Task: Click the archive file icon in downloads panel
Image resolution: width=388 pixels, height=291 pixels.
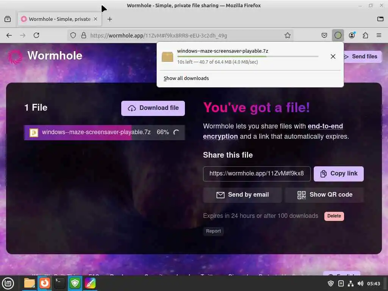Action: (x=167, y=57)
